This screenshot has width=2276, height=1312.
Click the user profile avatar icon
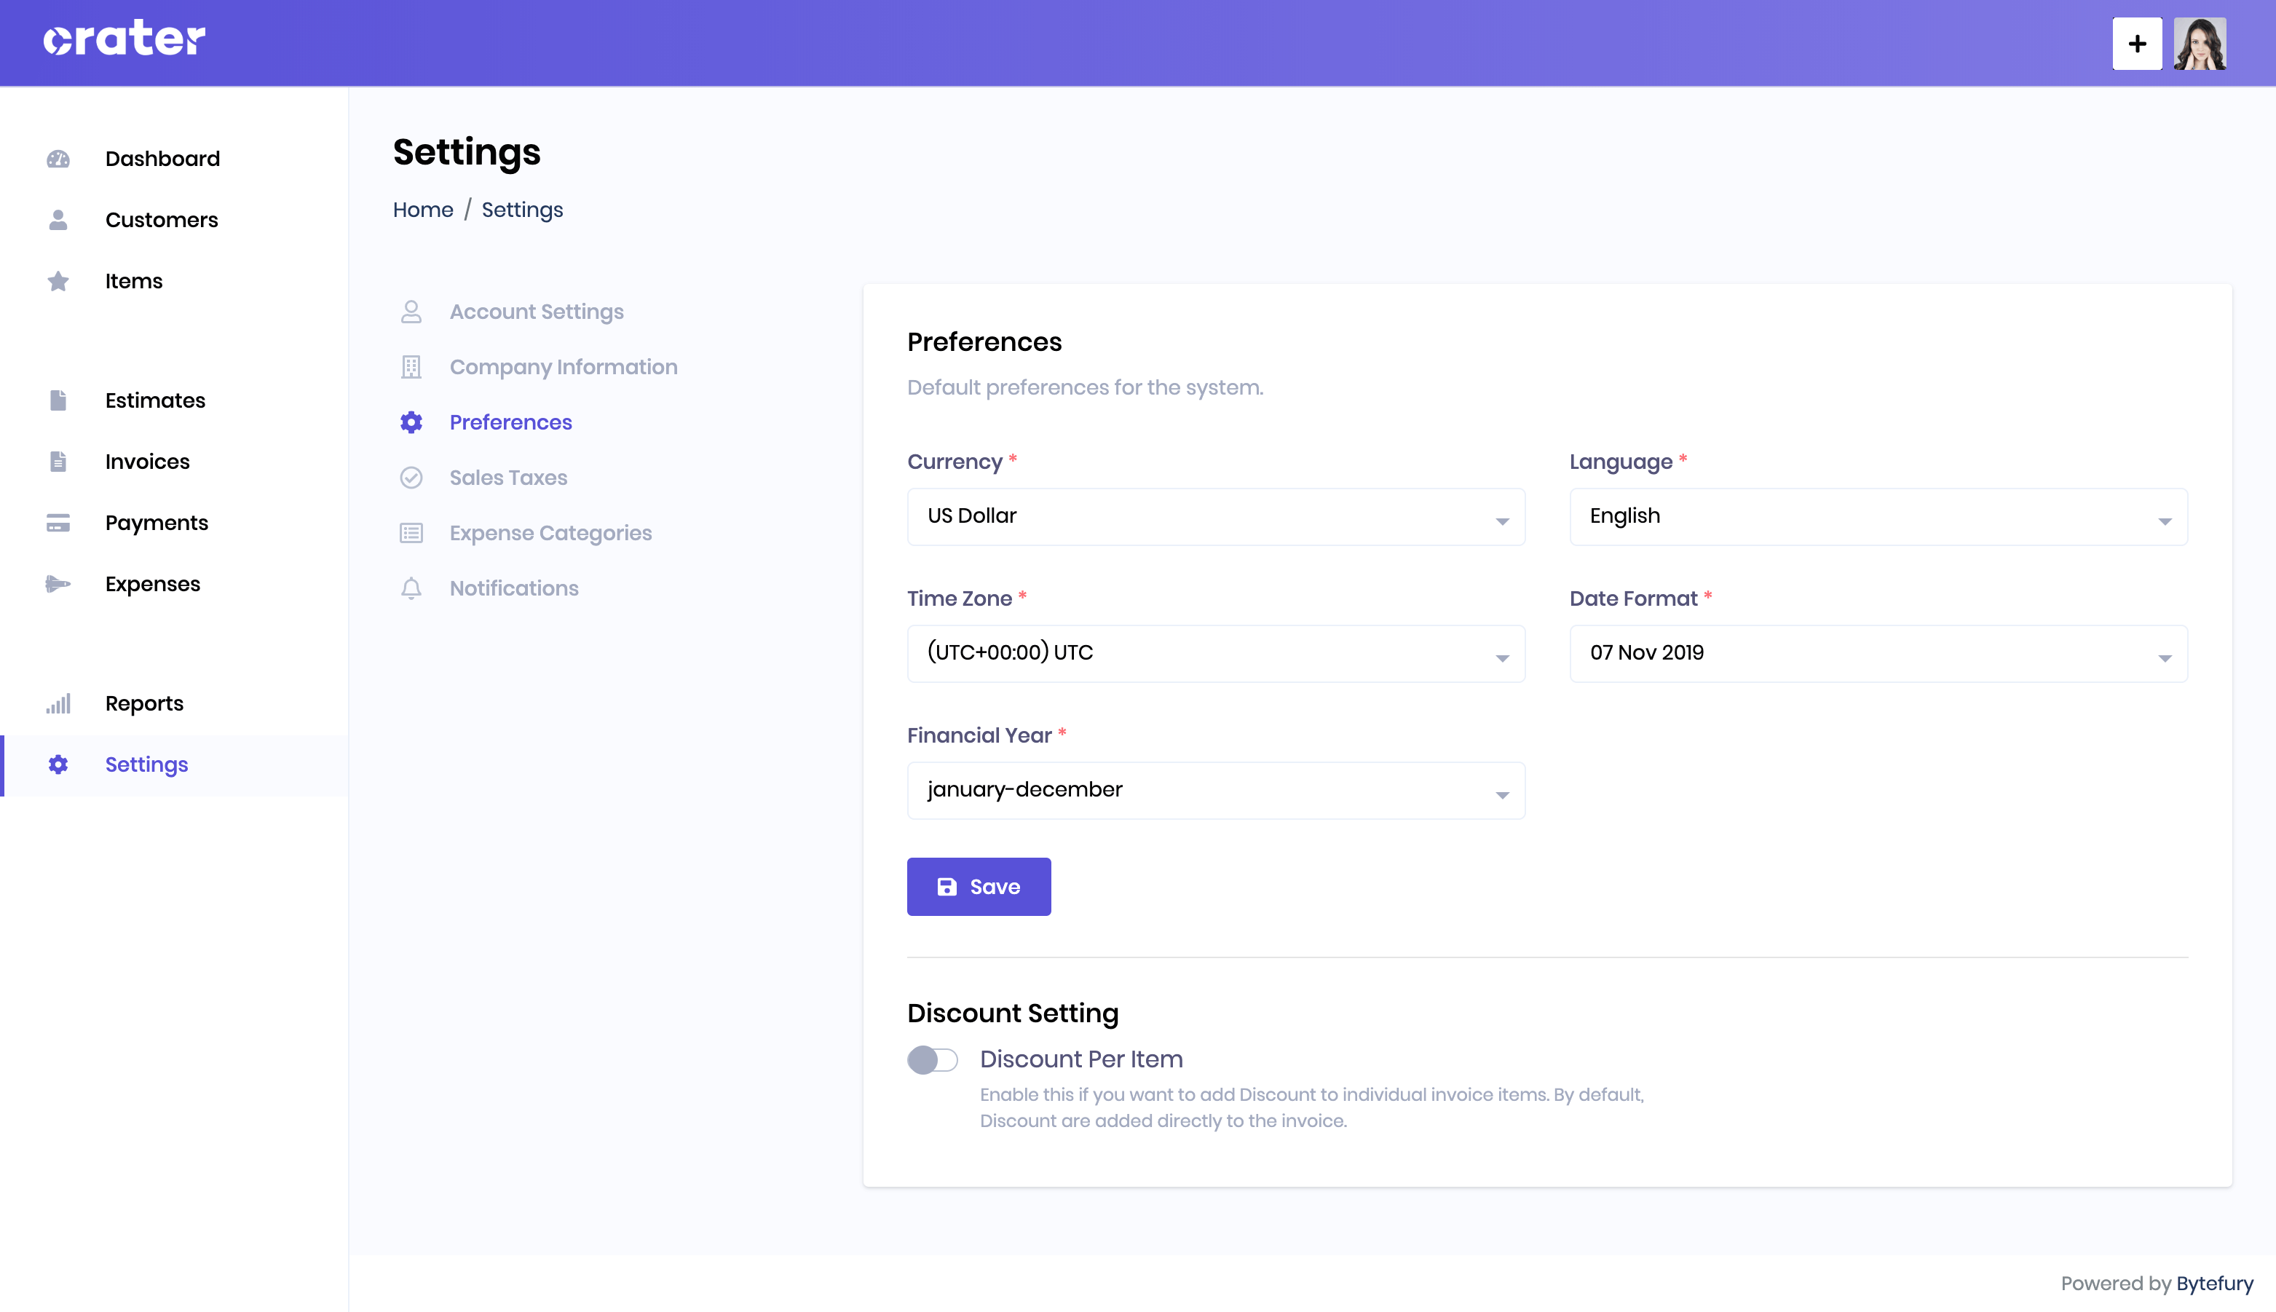click(2200, 42)
